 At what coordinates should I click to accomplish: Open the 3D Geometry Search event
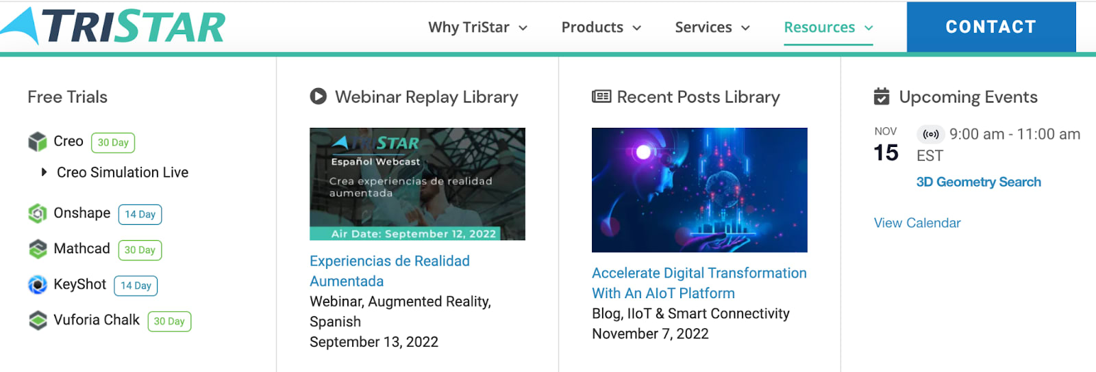tap(979, 182)
